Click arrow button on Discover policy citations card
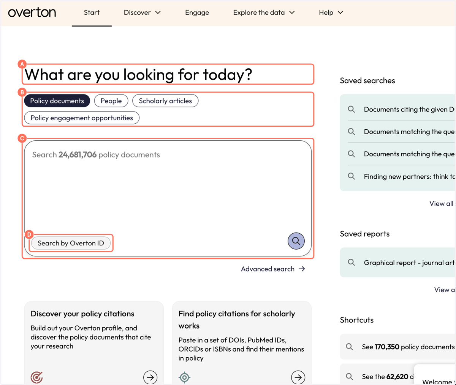The height and width of the screenshot is (385, 456). (150, 377)
